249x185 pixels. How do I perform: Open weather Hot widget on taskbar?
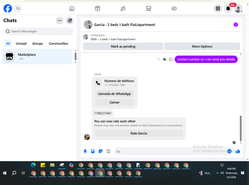pos(205,173)
